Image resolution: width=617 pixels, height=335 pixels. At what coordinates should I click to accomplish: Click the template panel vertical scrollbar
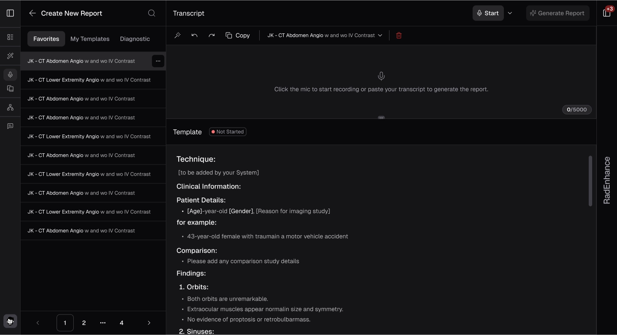[590, 181]
